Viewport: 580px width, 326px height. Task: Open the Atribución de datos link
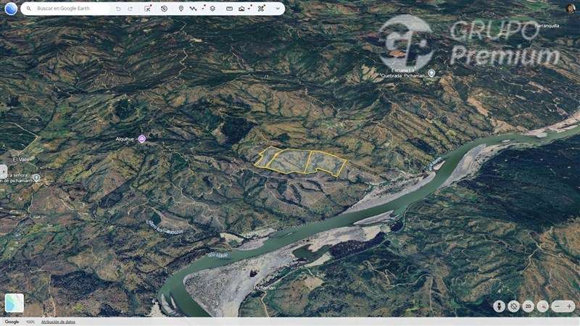tap(58, 322)
